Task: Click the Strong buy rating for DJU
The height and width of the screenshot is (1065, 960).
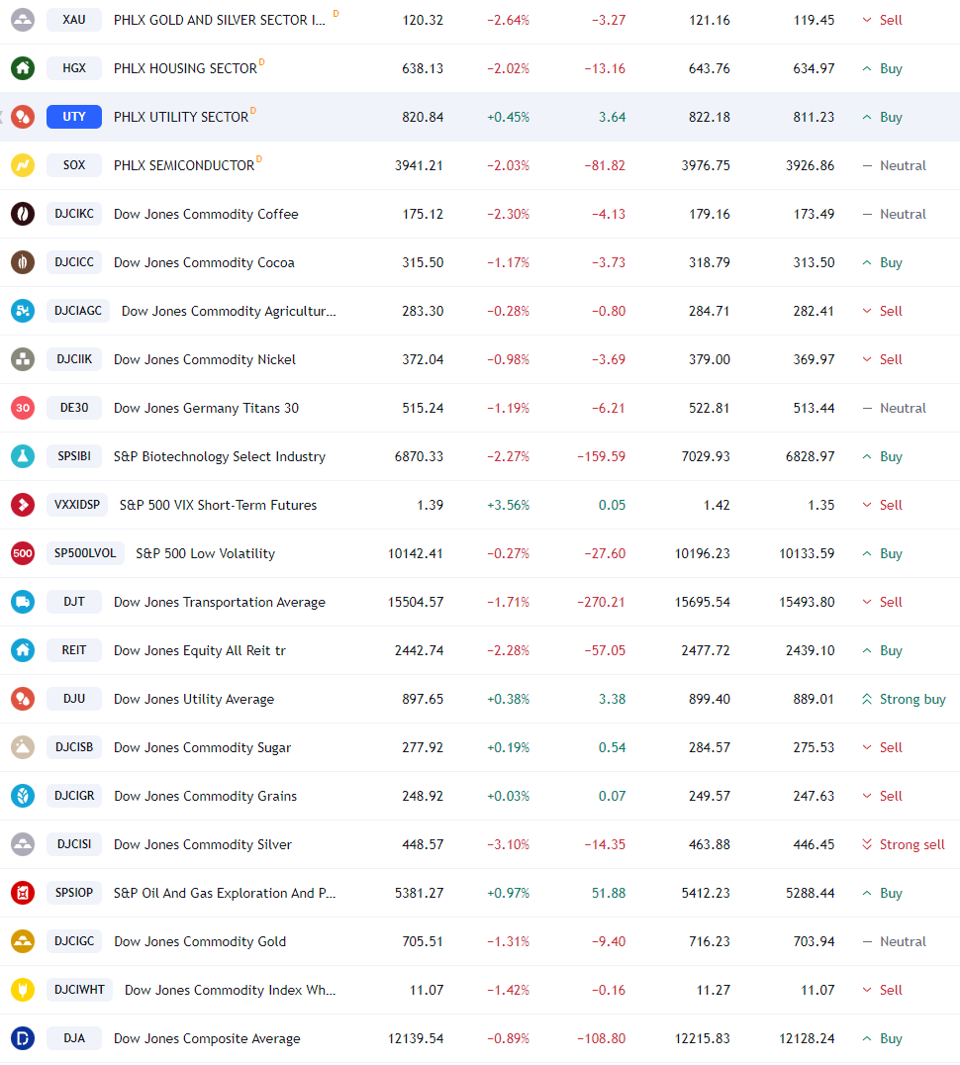Action: coord(904,699)
